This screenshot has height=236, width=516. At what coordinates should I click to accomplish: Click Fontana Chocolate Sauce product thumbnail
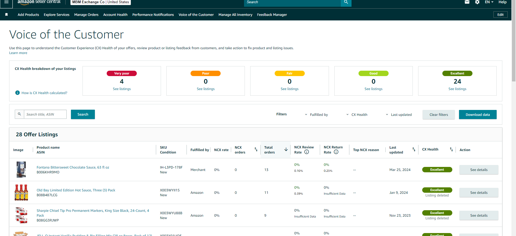click(x=21, y=170)
